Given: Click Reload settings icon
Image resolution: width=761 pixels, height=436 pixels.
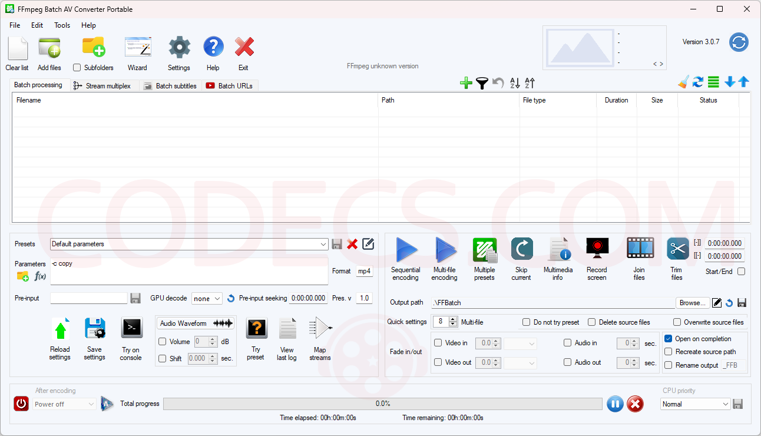Looking at the screenshot, I should (60, 329).
